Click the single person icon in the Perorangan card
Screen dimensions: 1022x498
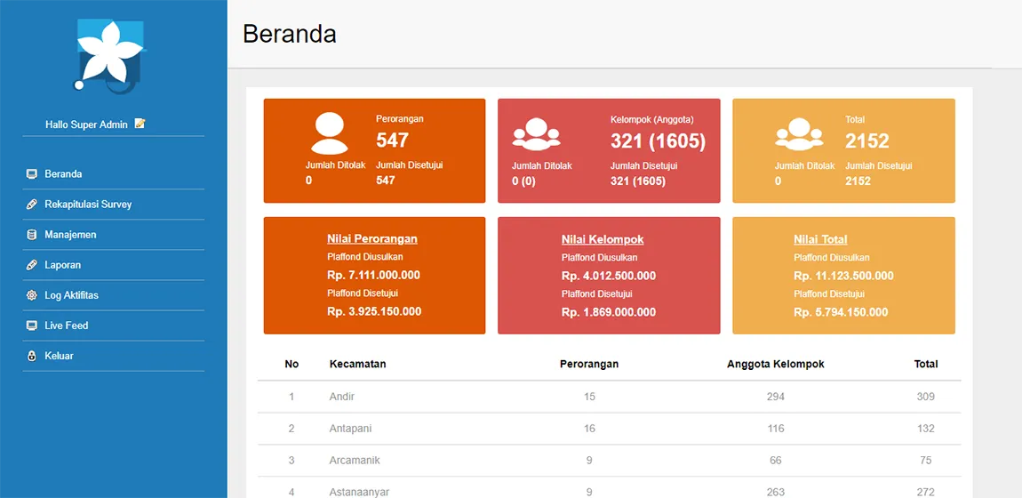[x=330, y=133]
